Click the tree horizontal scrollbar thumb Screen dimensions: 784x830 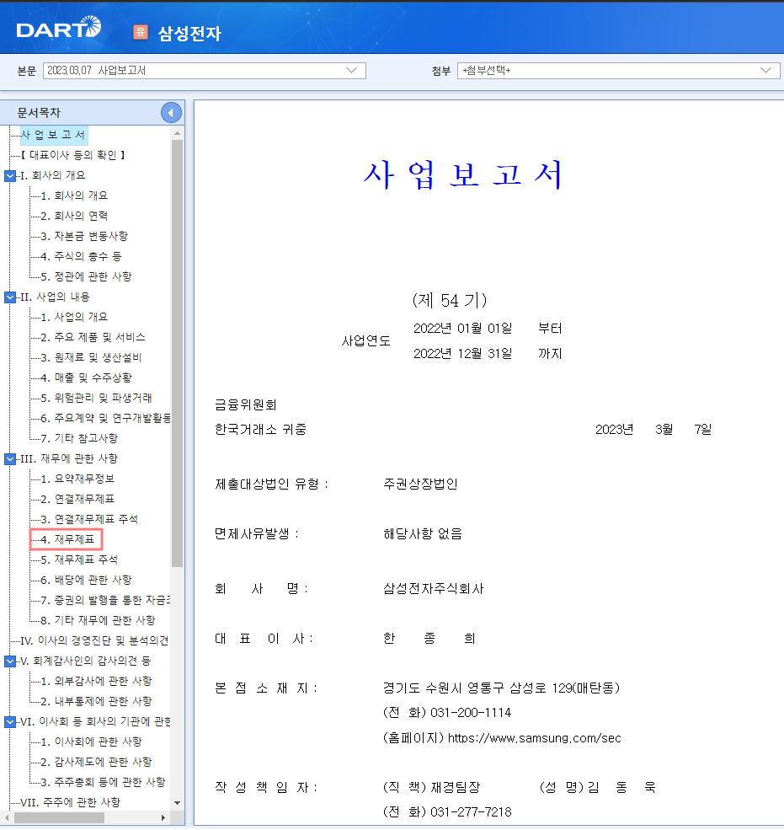tap(59, 818)
